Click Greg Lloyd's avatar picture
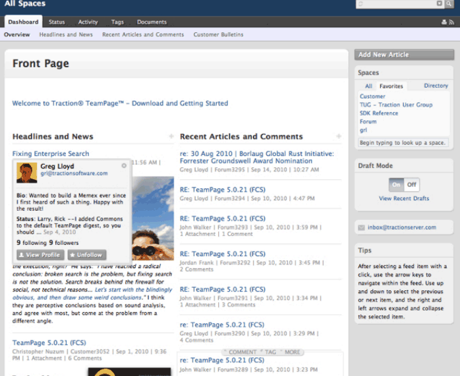 (27, 173)
